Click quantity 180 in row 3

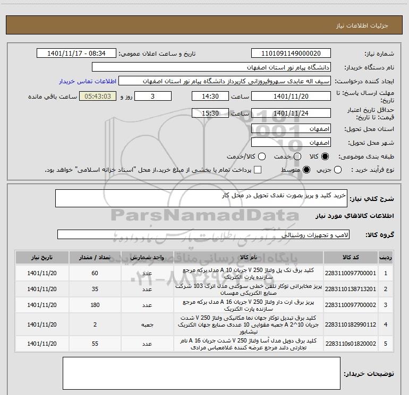pos(95,305)
